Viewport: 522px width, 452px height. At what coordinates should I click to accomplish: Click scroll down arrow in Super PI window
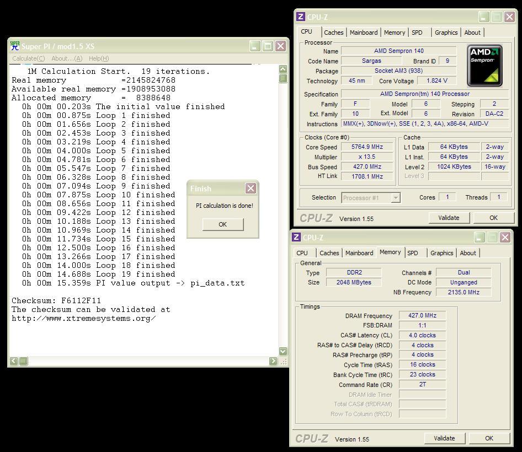pos(283,351)
